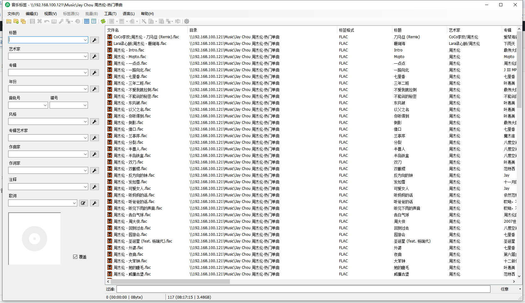Viewport: 525px width, 303px height.
Task: Sort by the 文件名 column header
Action: [x=146, y=30]
